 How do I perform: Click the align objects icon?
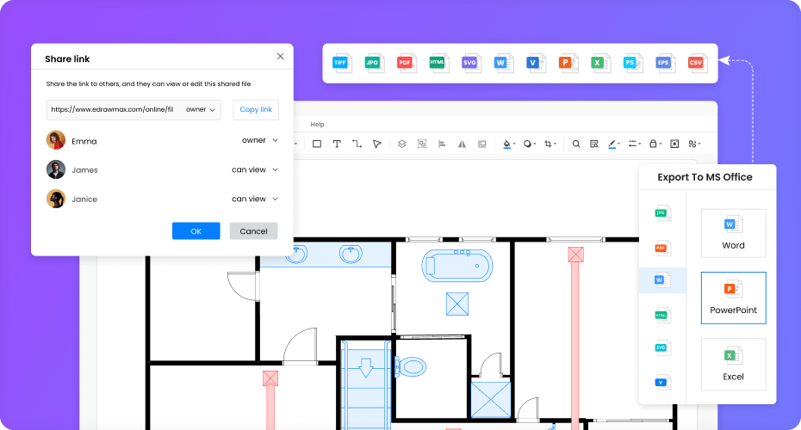(x=442, y=144)
